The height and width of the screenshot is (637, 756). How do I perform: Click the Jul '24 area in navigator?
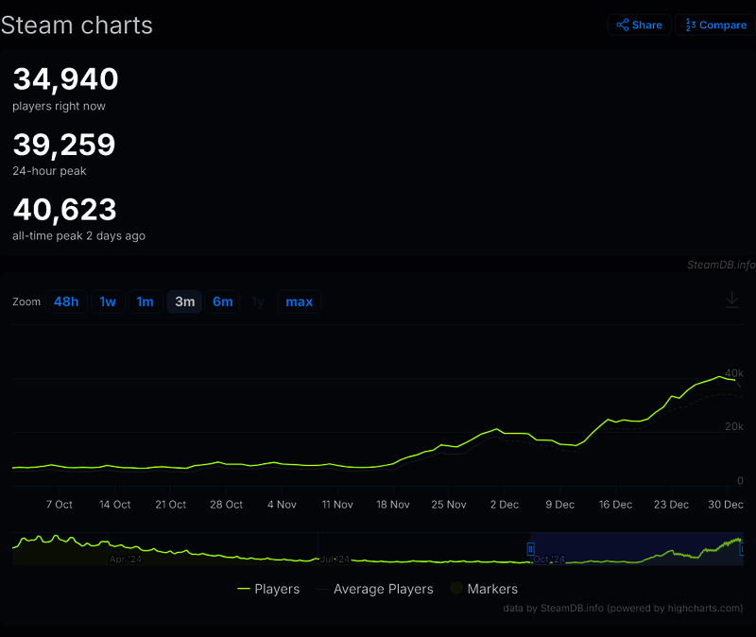click(335, 560)
